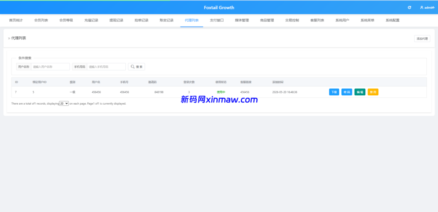Viewport: 438px width, 212px height.
Task: Select the 提现记录 tab
Action: click(x=116, y=21)
